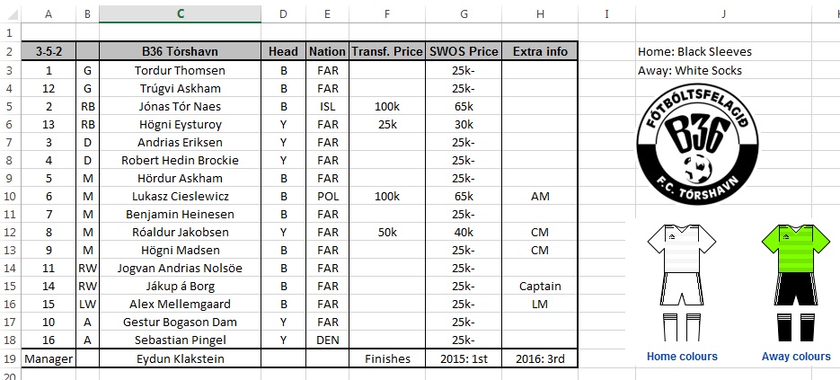This screenshot has height=380, width=840.
Task: Select column C header
Action: pyautogui.click(x=181, y=13)
